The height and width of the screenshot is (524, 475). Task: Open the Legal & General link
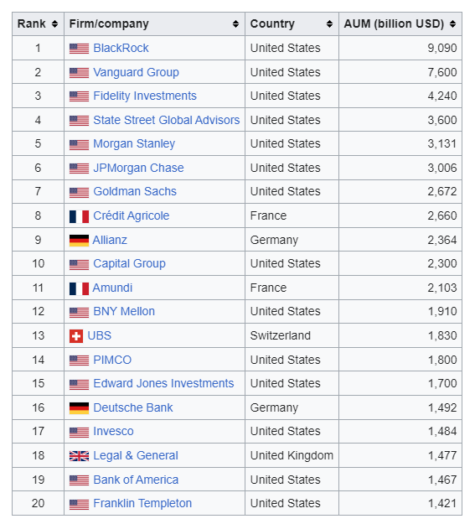click(x=136, y=456)
